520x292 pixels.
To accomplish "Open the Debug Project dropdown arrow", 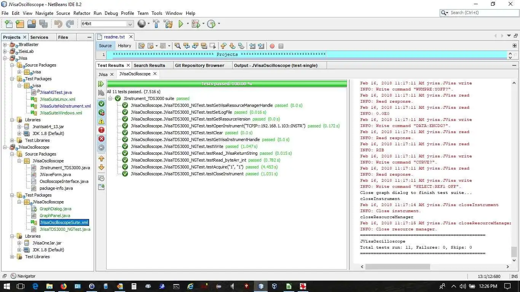I will 203,24.
